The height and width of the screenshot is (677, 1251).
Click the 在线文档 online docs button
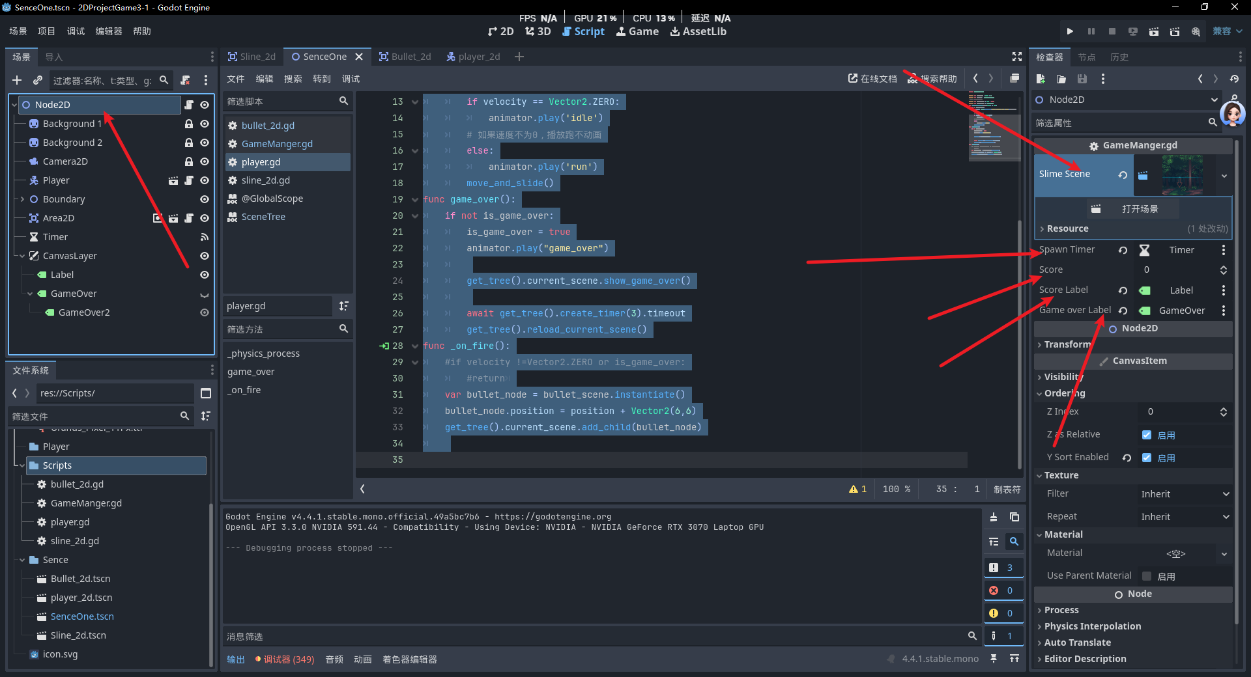[872, 79]
